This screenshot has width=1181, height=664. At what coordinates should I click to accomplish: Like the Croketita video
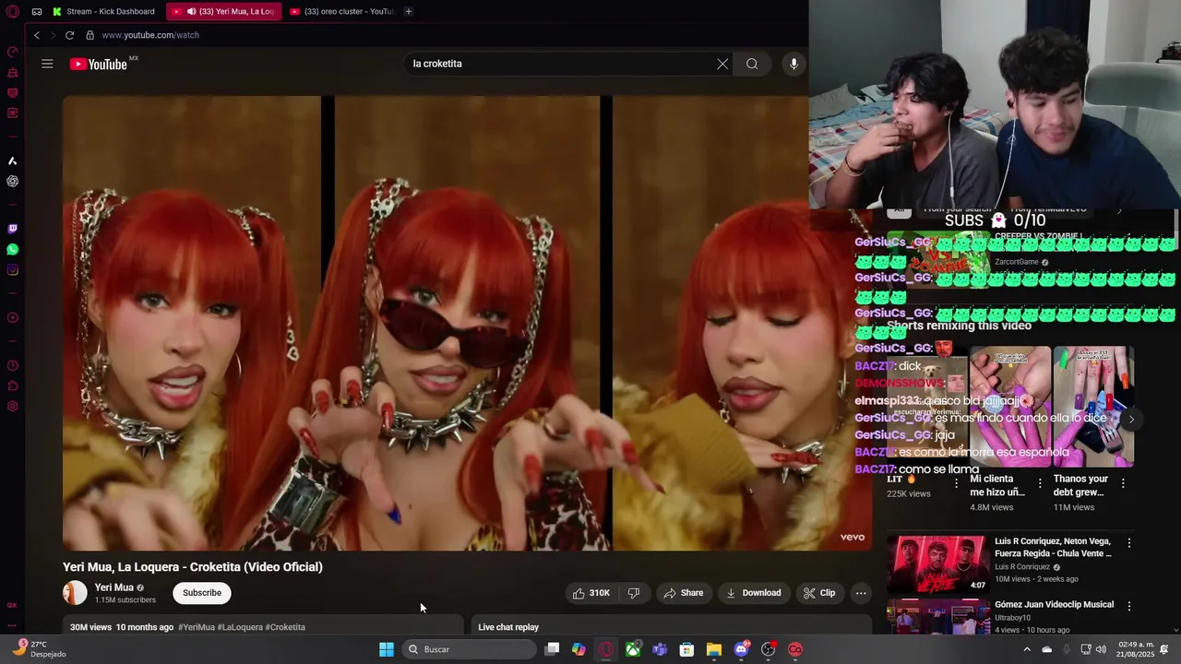pyautogui.click(x=590, y=593)
